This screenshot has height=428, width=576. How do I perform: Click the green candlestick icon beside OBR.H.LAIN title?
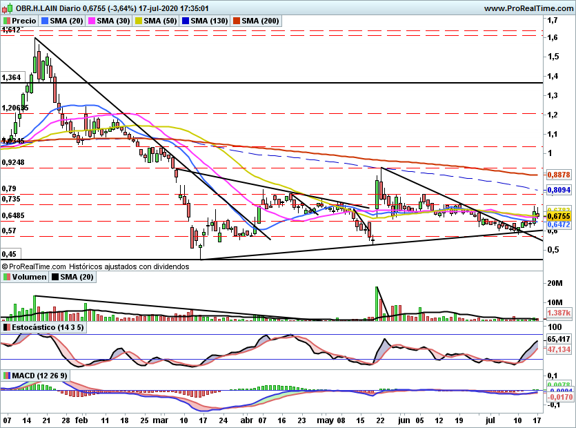click(8, 8)
